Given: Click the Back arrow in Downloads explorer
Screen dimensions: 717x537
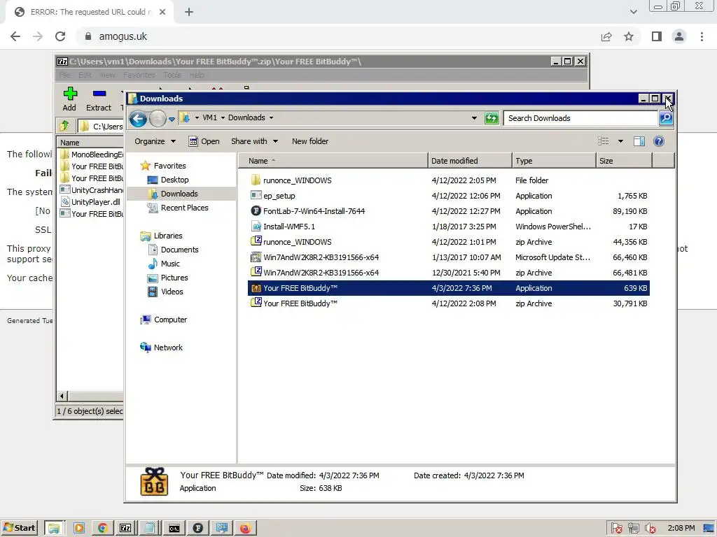Looking at the screenshot, I should tap(138, 119).
